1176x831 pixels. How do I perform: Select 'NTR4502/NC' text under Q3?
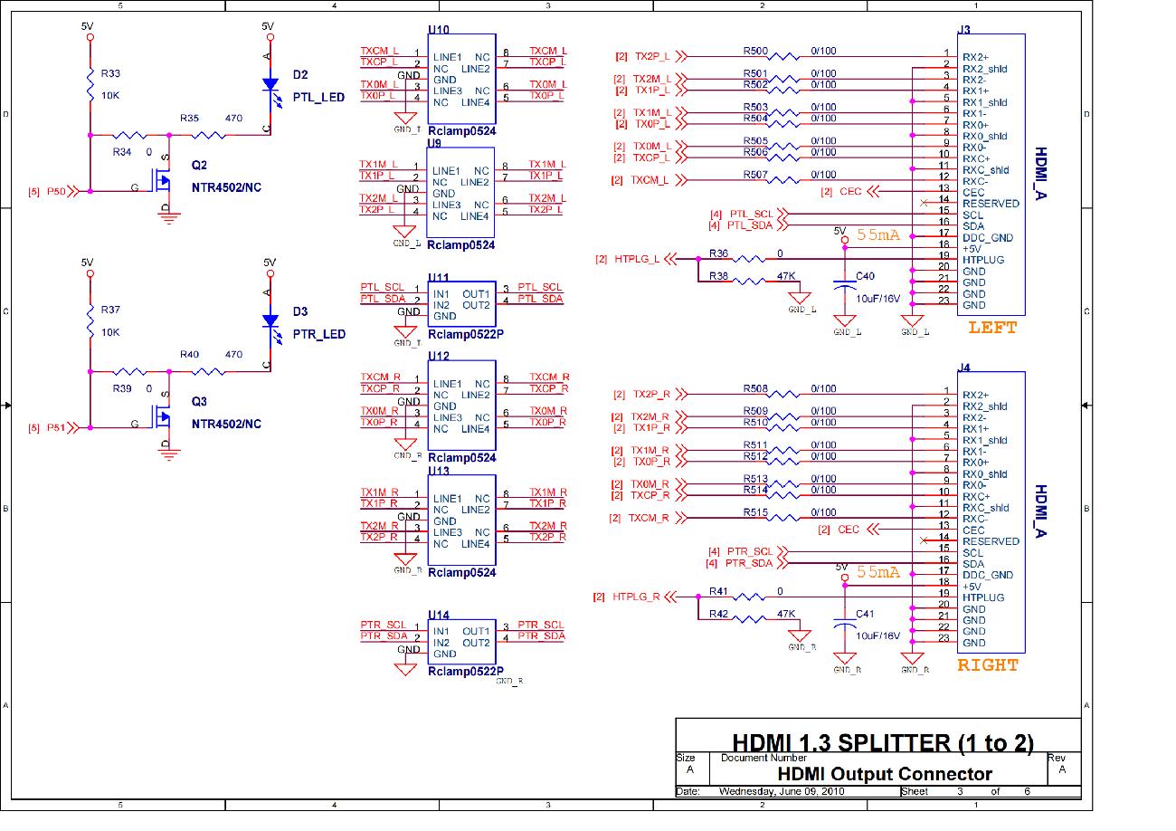tap(226, 424)
